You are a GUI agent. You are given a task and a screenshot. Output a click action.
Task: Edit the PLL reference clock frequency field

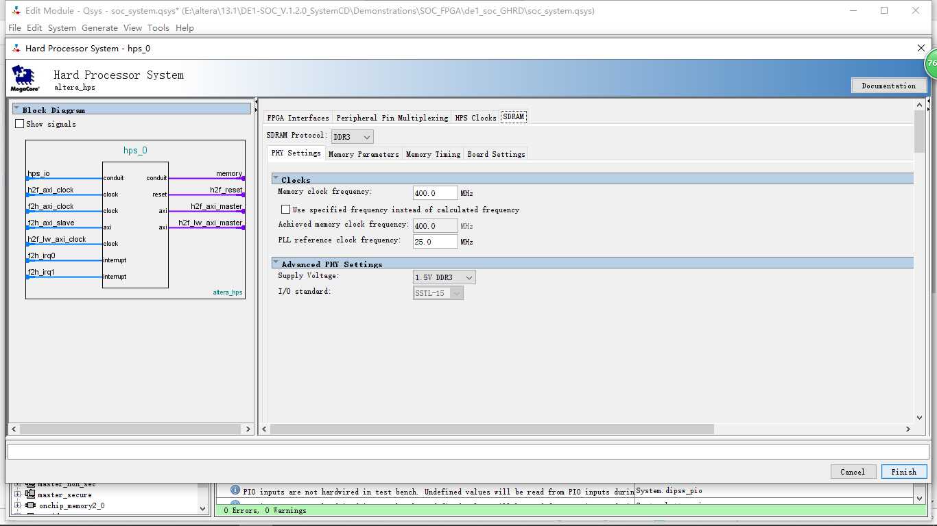[435, 242]
